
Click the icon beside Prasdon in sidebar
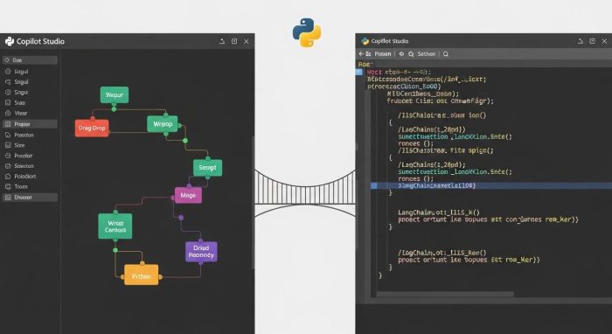pos(8,135)
